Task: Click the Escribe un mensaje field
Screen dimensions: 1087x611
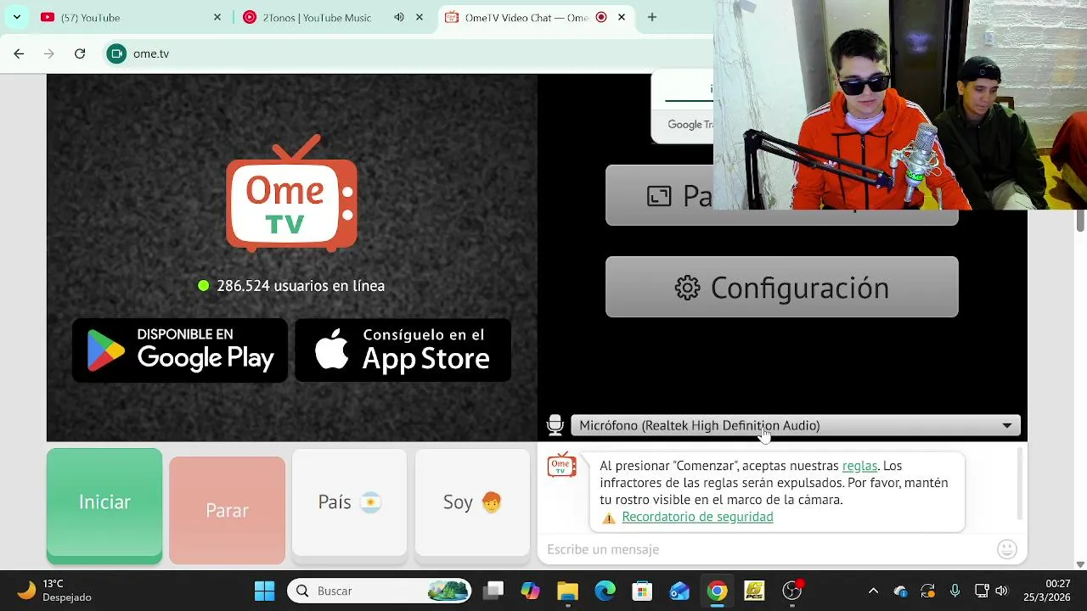Action: pyautogui.click(x=764, y=550)
